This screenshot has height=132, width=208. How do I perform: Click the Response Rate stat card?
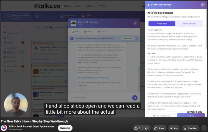(18, 16)
